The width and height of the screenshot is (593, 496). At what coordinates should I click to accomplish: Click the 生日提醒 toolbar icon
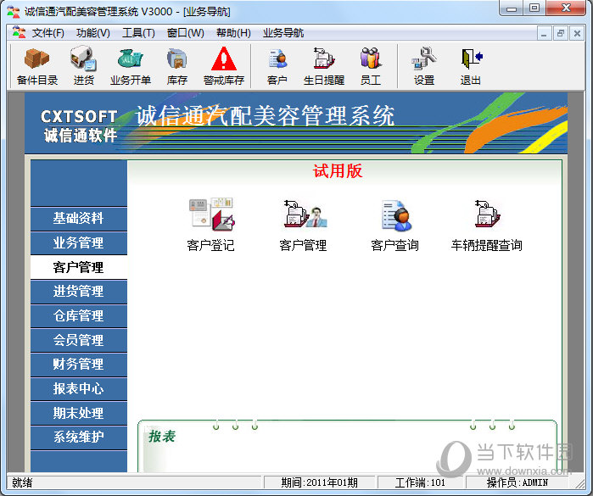[324, 66]
